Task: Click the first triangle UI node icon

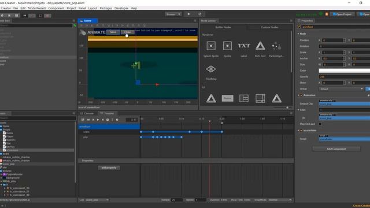Action: click(211, 98)
